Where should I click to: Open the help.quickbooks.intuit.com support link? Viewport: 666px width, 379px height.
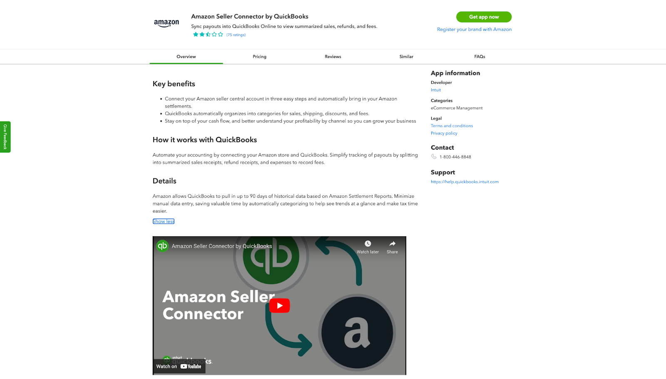pyautogui.click(x=465, y=182)
